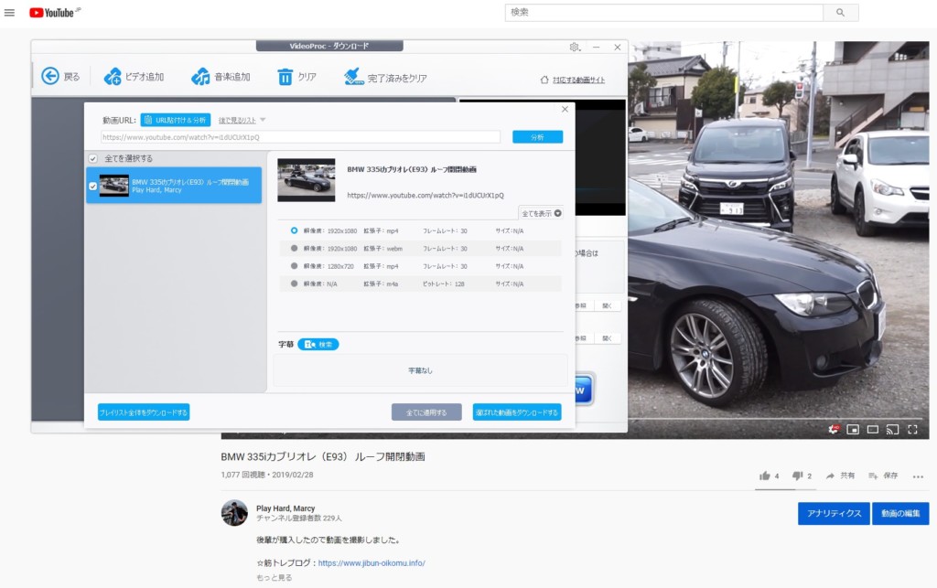Image resolution: width=937 pixels, height=588 pixels.
Task: Open YouTube player settings gear
Action: [x=833, y=429]
